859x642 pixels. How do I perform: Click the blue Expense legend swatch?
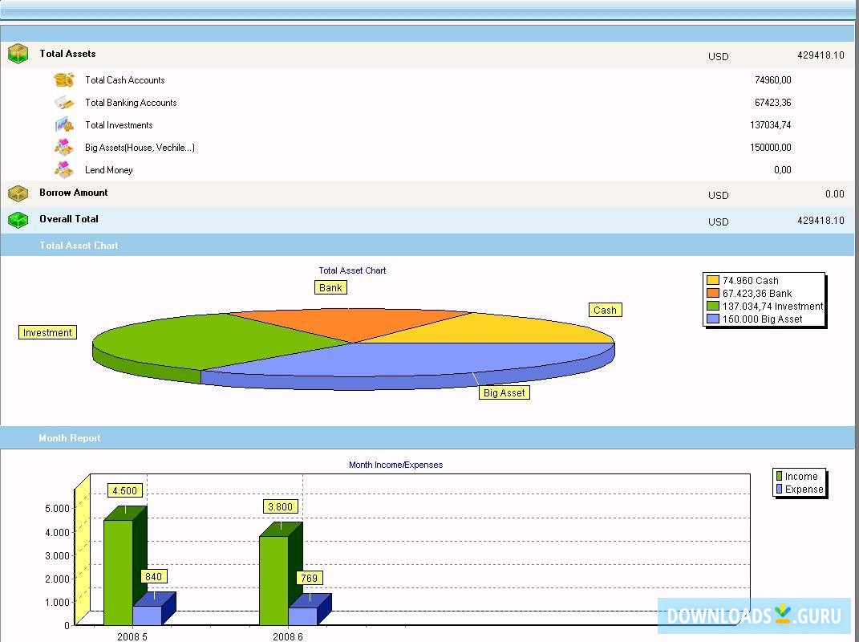point(779,489)
